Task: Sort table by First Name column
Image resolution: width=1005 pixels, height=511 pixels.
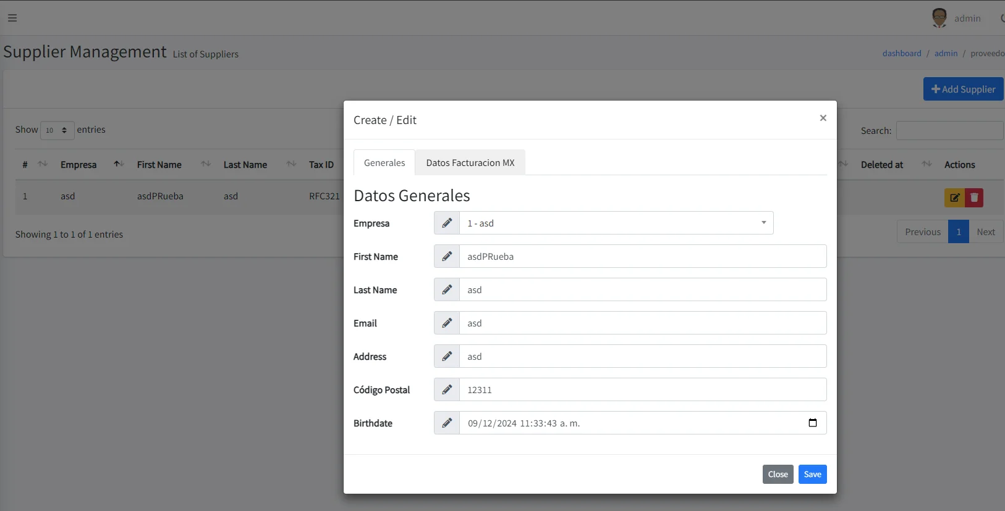Action: pos(159,165)
